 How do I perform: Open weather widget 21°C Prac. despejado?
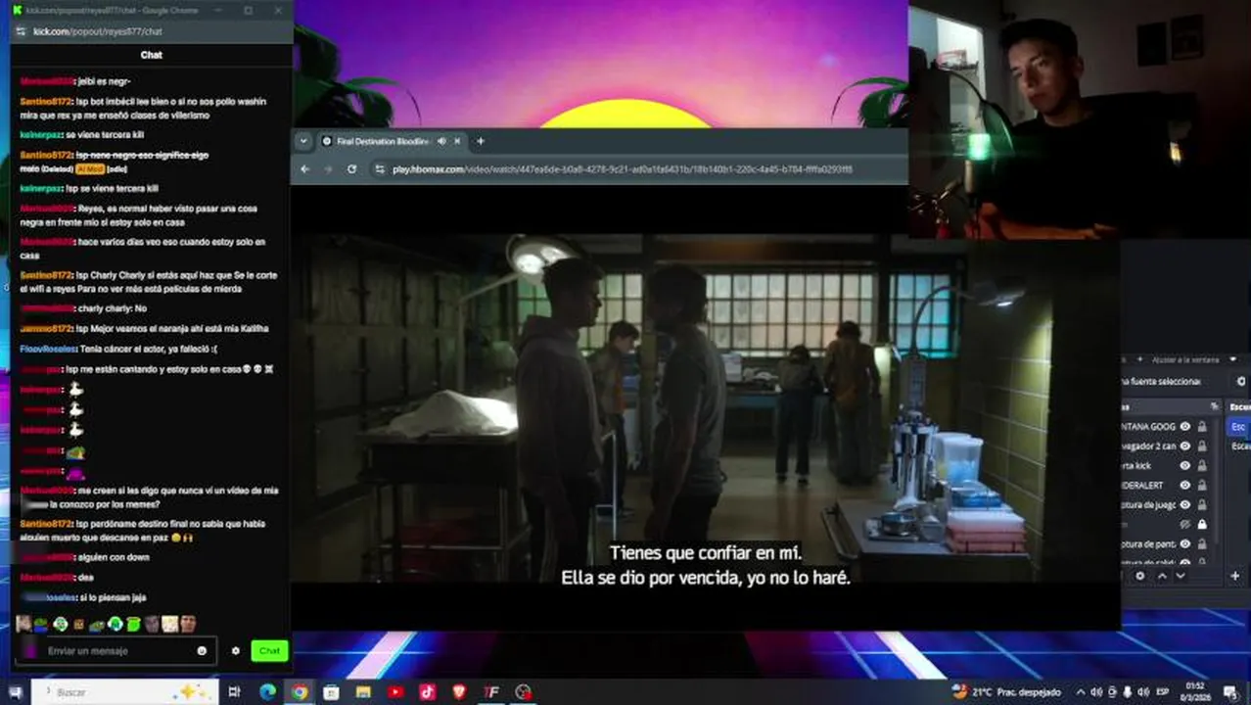(x=1006, y=692)
